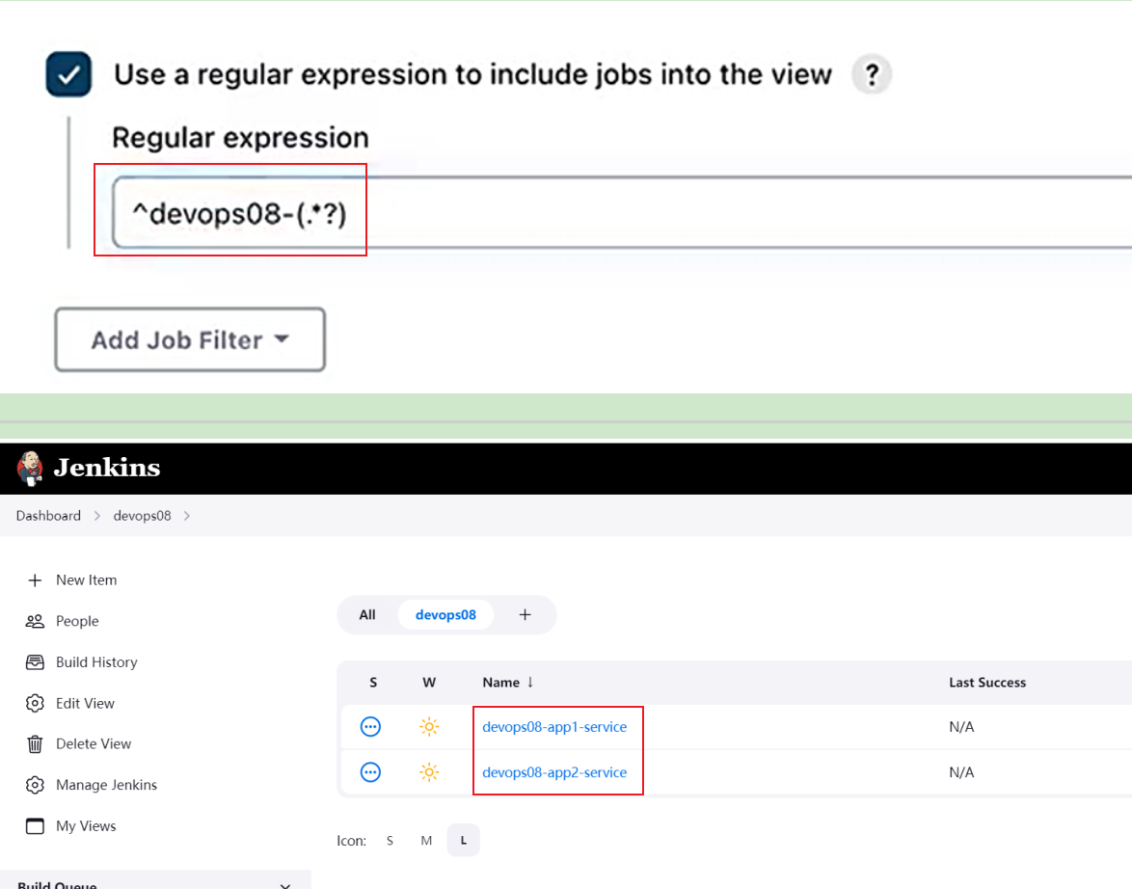Click the Edit View gear icon
Viewport: 1132px width, 889px height.
[x=35, y=704]
